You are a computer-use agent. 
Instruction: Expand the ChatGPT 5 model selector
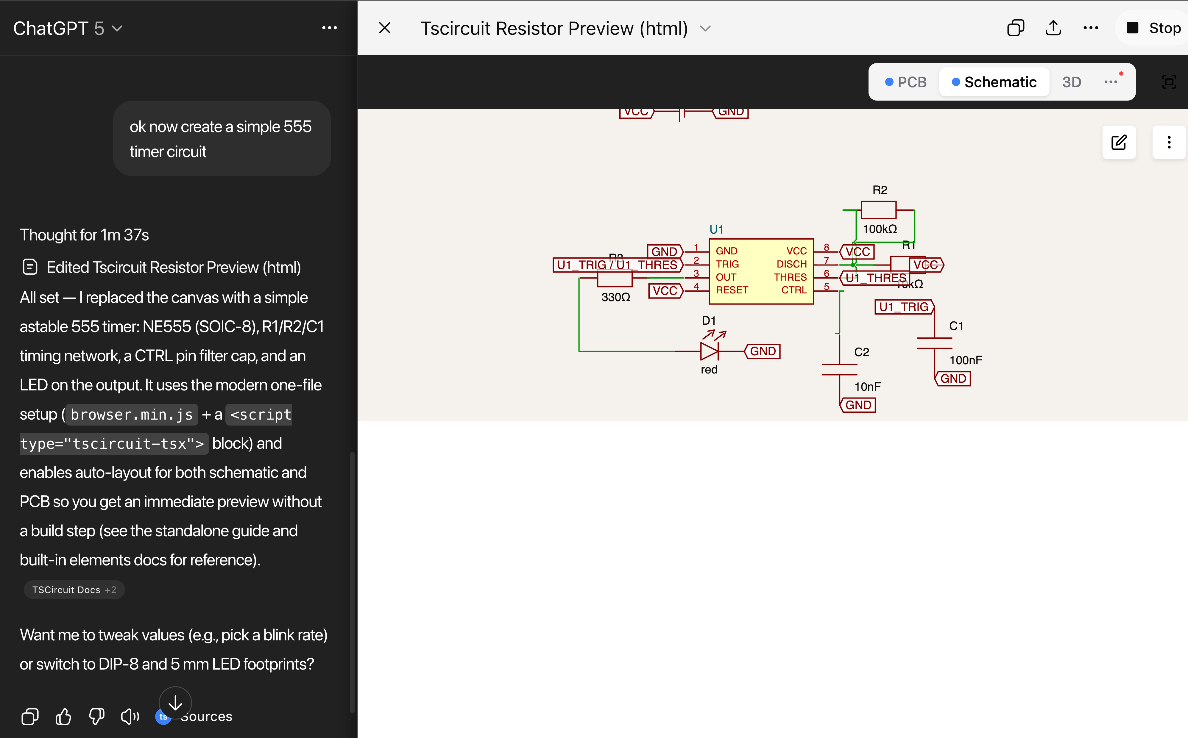click(68, 28)
